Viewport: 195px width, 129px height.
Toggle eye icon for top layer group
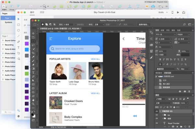coord(157,111)
